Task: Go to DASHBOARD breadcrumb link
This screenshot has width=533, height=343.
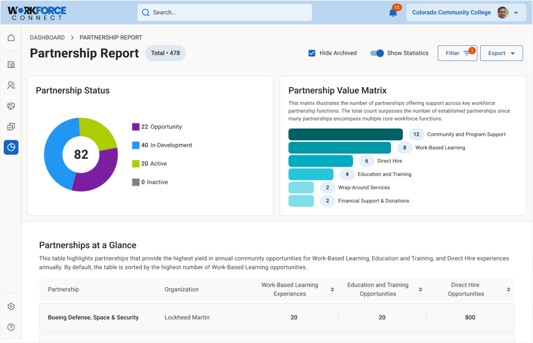Action: (47, 38)
